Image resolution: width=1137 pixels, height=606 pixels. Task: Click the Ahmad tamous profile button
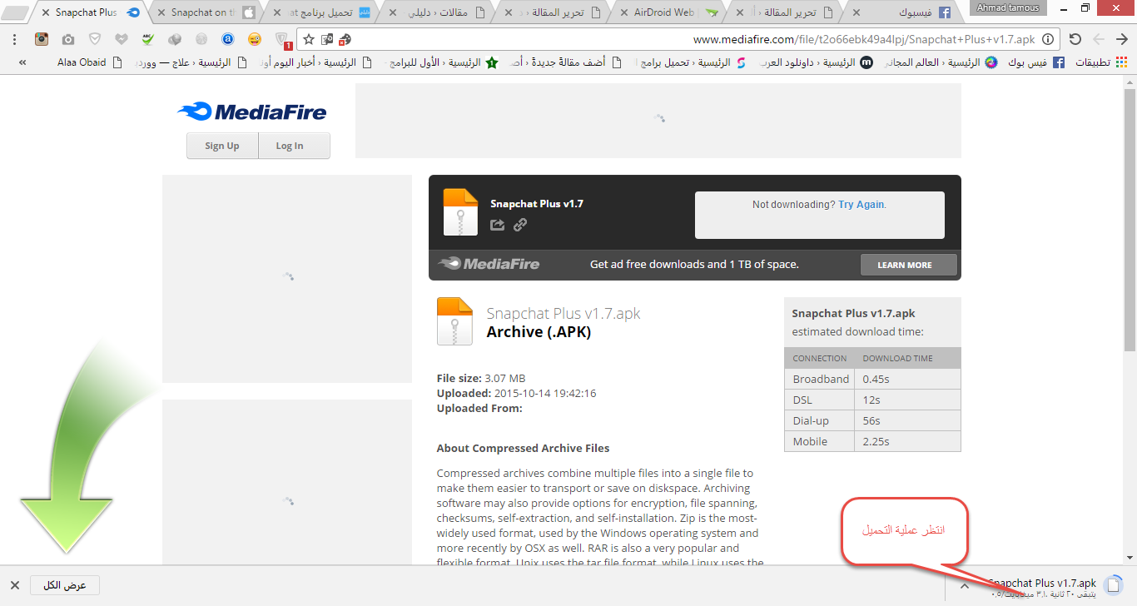[x=1008, y=7]
